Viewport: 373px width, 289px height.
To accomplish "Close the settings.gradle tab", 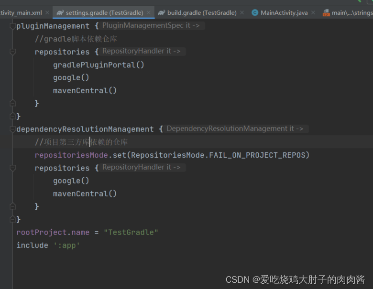I will [x=149, y=12].
